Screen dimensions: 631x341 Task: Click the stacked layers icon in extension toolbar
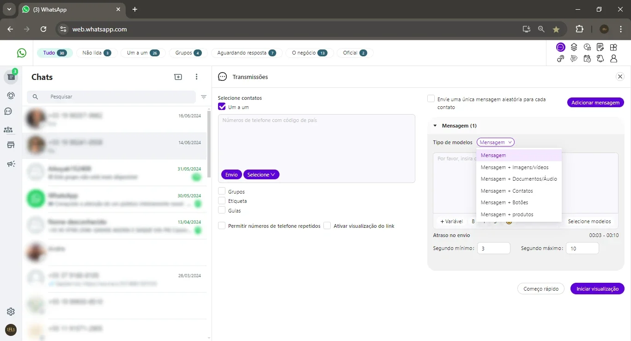pyautogui.click(x=574, y=47)
